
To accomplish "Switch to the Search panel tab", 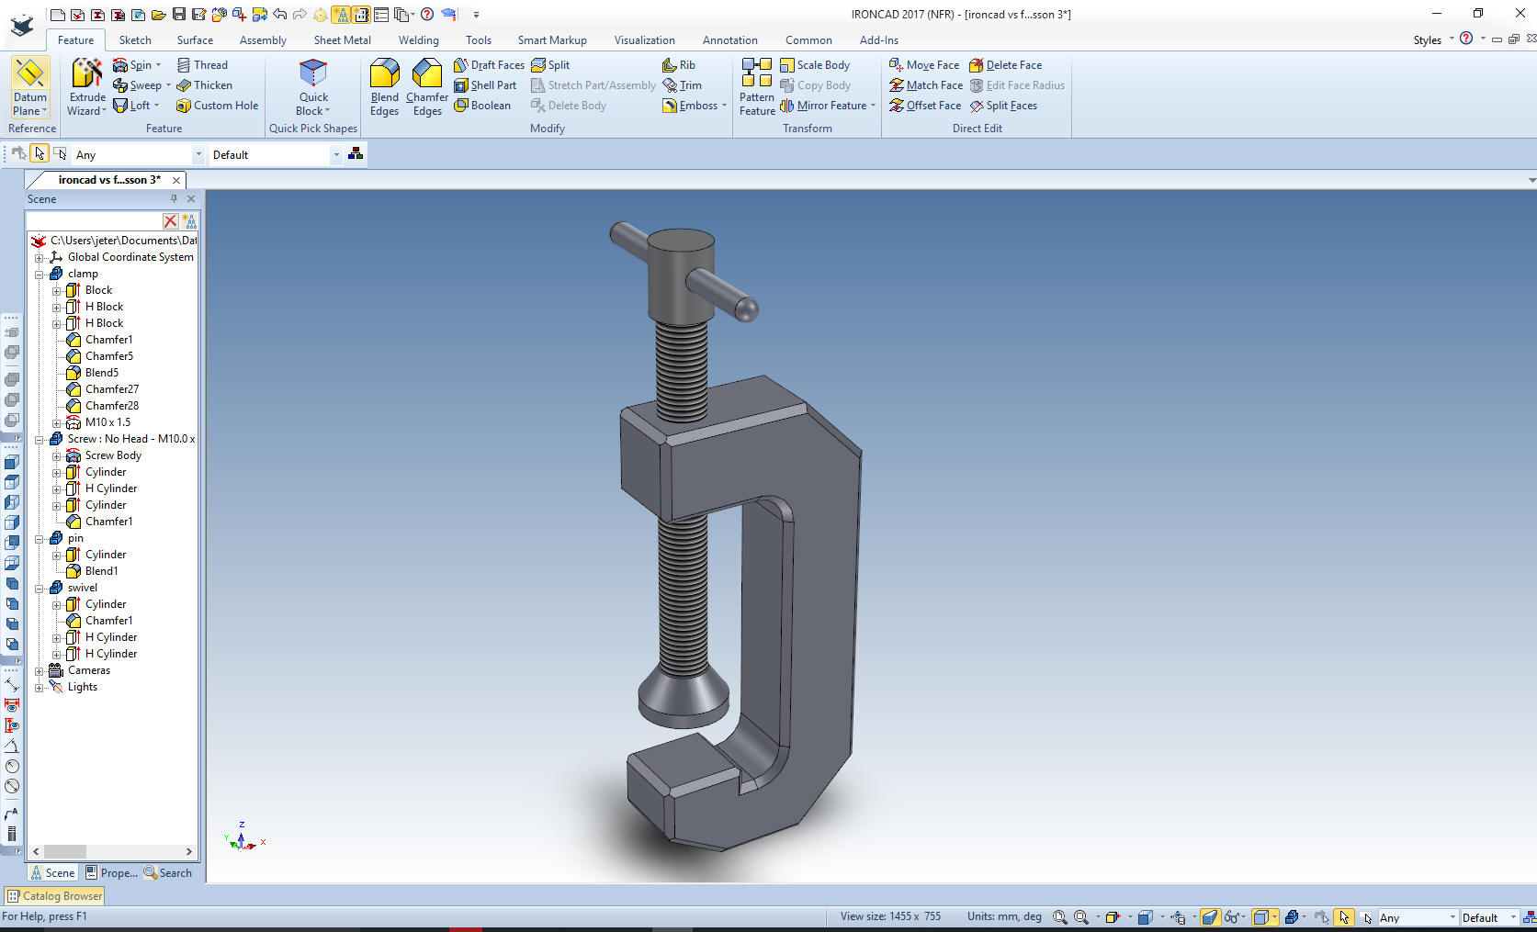I will point(168,873).
